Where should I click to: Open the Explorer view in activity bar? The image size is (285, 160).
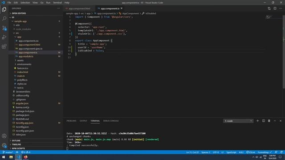click(4, 9)
